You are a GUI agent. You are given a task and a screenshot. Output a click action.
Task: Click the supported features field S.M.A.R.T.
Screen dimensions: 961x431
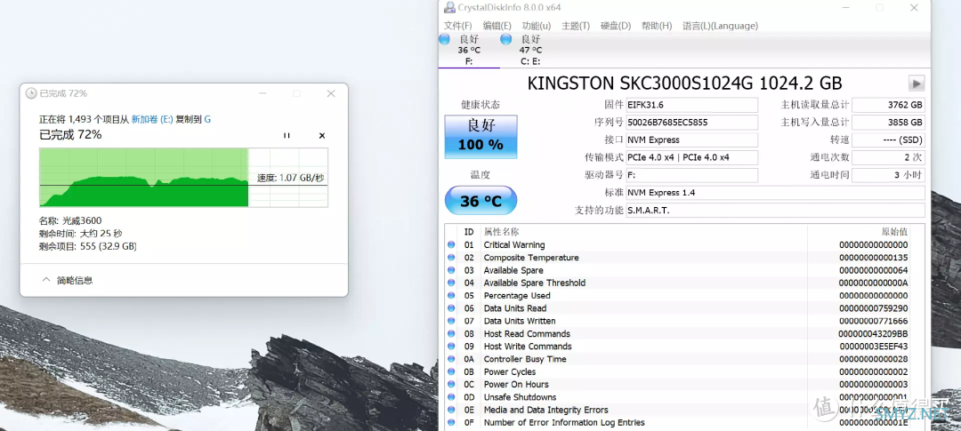[775, 211]
